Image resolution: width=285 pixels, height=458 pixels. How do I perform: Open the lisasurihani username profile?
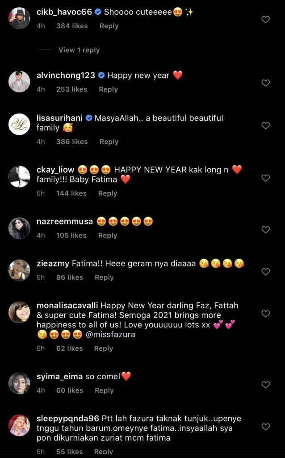60,118
